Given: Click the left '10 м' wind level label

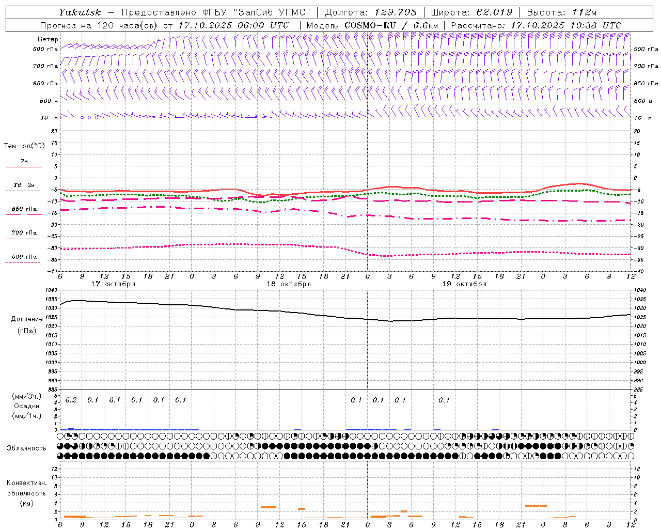Looking at the screenshot, I should tap(50, 118).
